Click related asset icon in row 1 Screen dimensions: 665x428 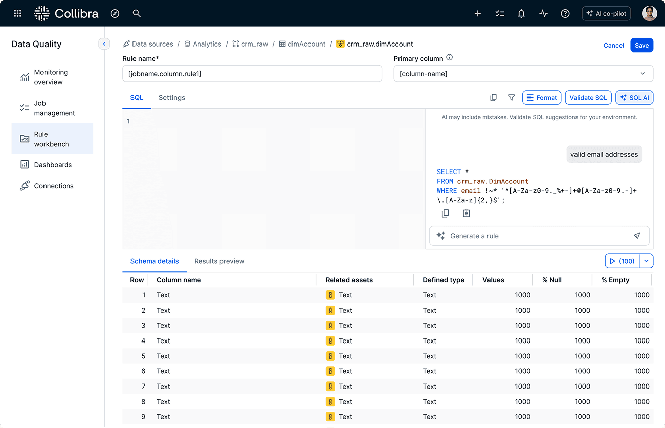[330, 295]
